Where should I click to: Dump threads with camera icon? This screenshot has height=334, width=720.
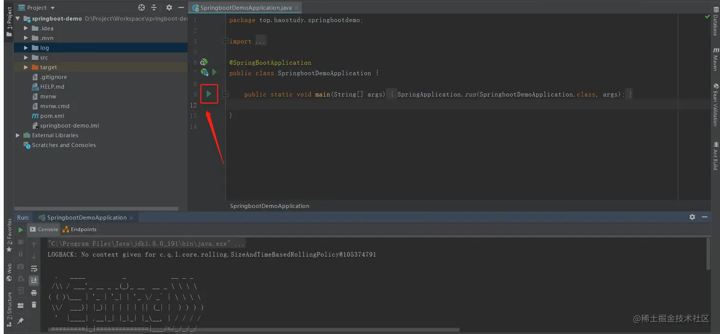click(x=20, y=267)
